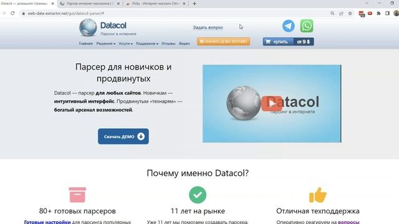Reload the page with refresh icon
The width and height of the screenshot is (399, 224).
(x=12, y=13)
